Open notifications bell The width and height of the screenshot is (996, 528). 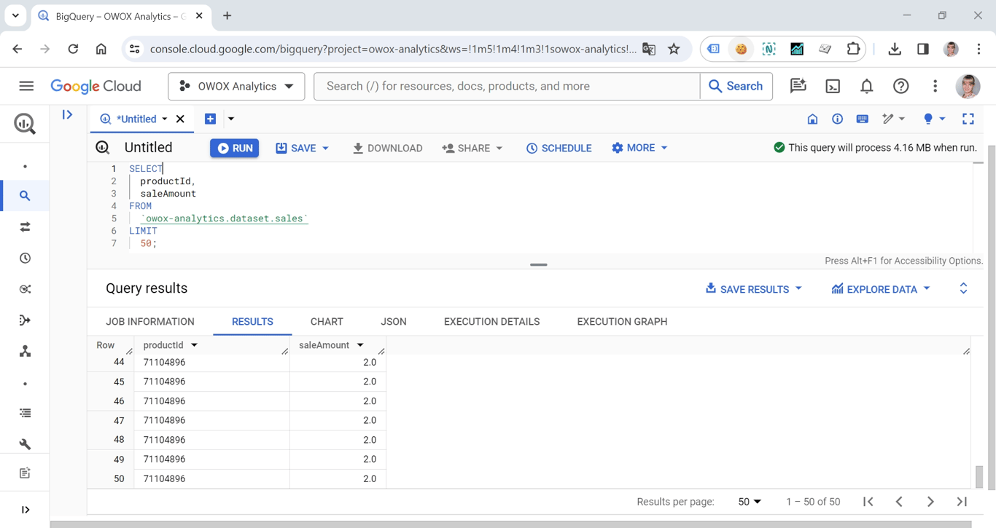point(867,86)
